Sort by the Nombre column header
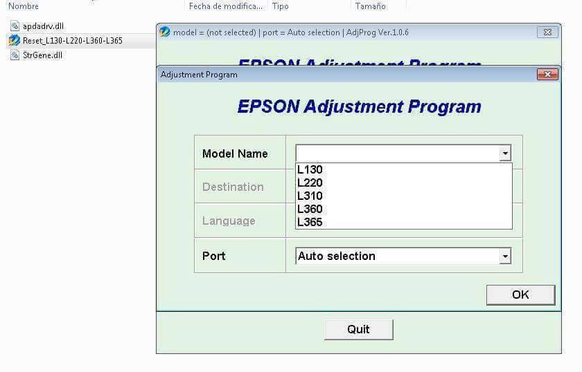This screenshot has width=582, height=372. [x=24, y=6]
